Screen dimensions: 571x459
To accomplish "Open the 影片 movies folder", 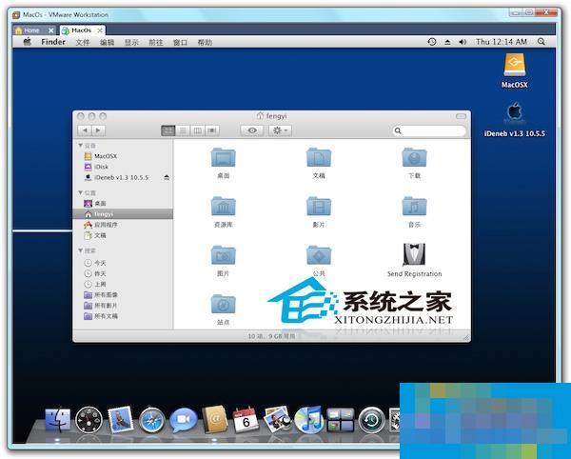I will (x=319, y=207).
